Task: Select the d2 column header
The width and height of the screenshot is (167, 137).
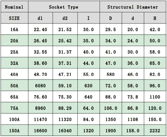Action: tap(65, 18)
